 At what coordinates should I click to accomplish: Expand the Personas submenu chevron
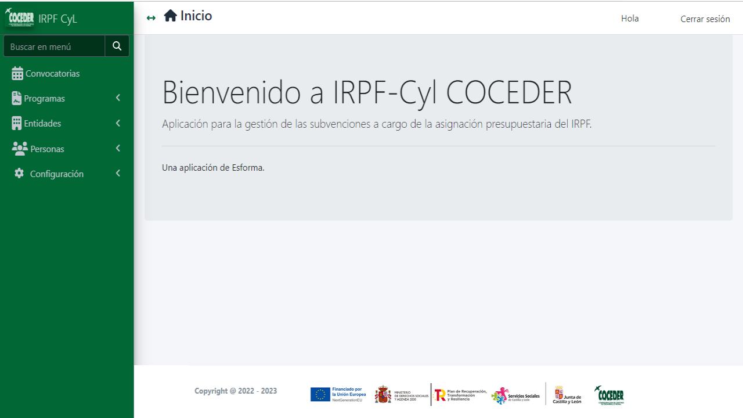(x=118, y=148)
